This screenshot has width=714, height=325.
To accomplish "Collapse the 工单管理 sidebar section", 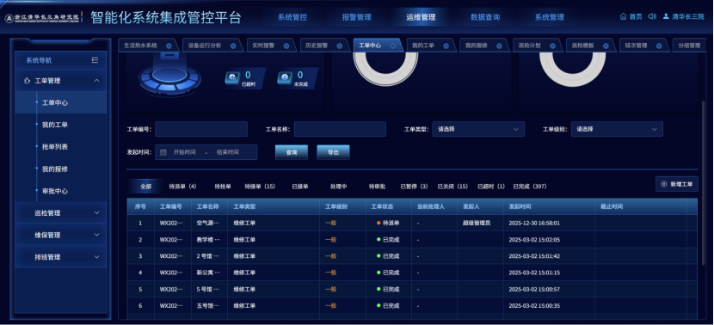I will point(96,81).
